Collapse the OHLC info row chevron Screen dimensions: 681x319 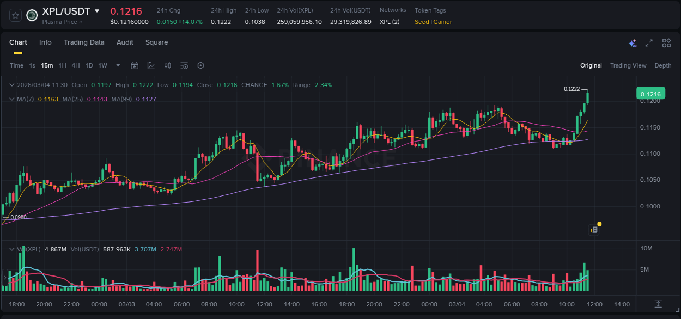coord(11,85)
